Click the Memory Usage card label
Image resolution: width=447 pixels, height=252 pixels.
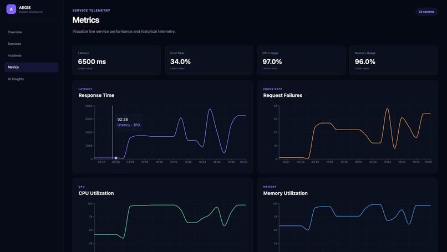click(365, 53)
